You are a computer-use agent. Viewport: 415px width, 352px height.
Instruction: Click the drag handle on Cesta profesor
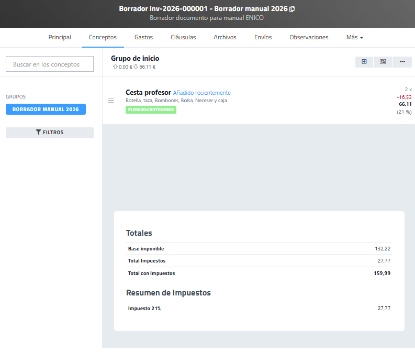111,100
